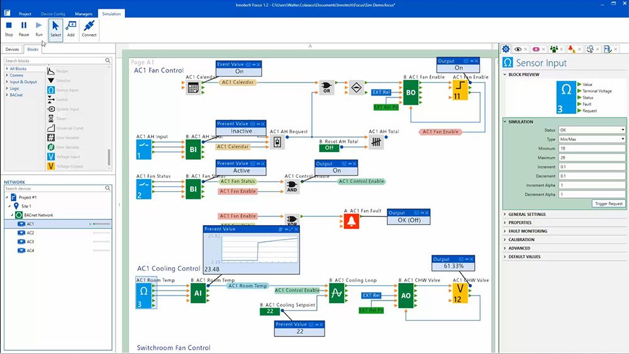629x354 pixels.
Task: Open the Status dropdown set to OK
Action: (592, 130)
